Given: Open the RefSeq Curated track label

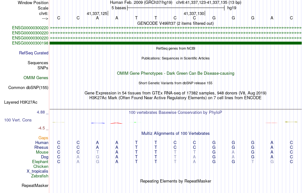Looking at the screenshot, I should (x=34, y=53).
